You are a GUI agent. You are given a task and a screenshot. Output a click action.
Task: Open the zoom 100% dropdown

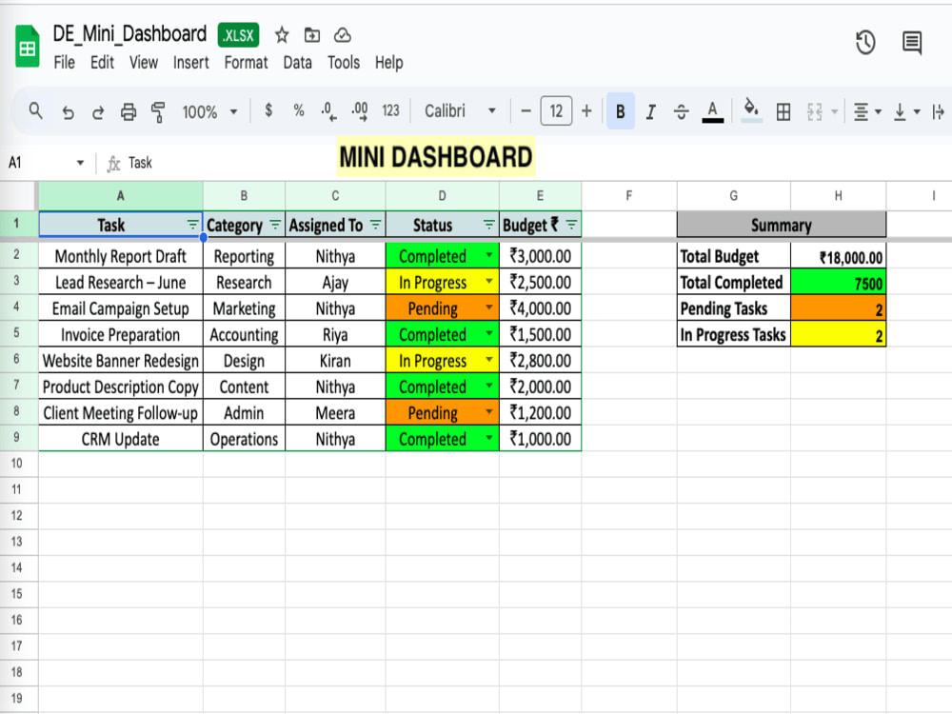pyautogui.click(x=209, y=111)
